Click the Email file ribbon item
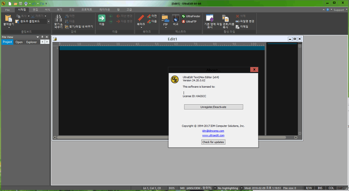Image resolution: width=349 pixels, height=191 pixels. pyautogui.click(x=242, y=27)
